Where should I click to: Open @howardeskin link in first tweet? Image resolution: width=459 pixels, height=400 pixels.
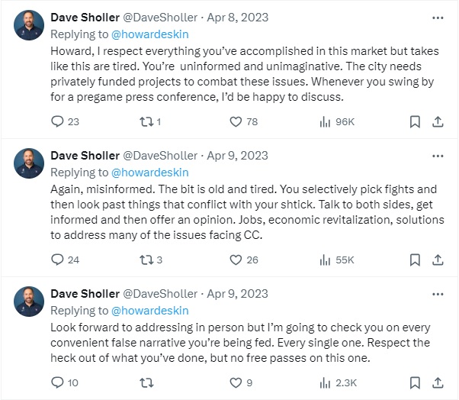(x=150, y=34)
